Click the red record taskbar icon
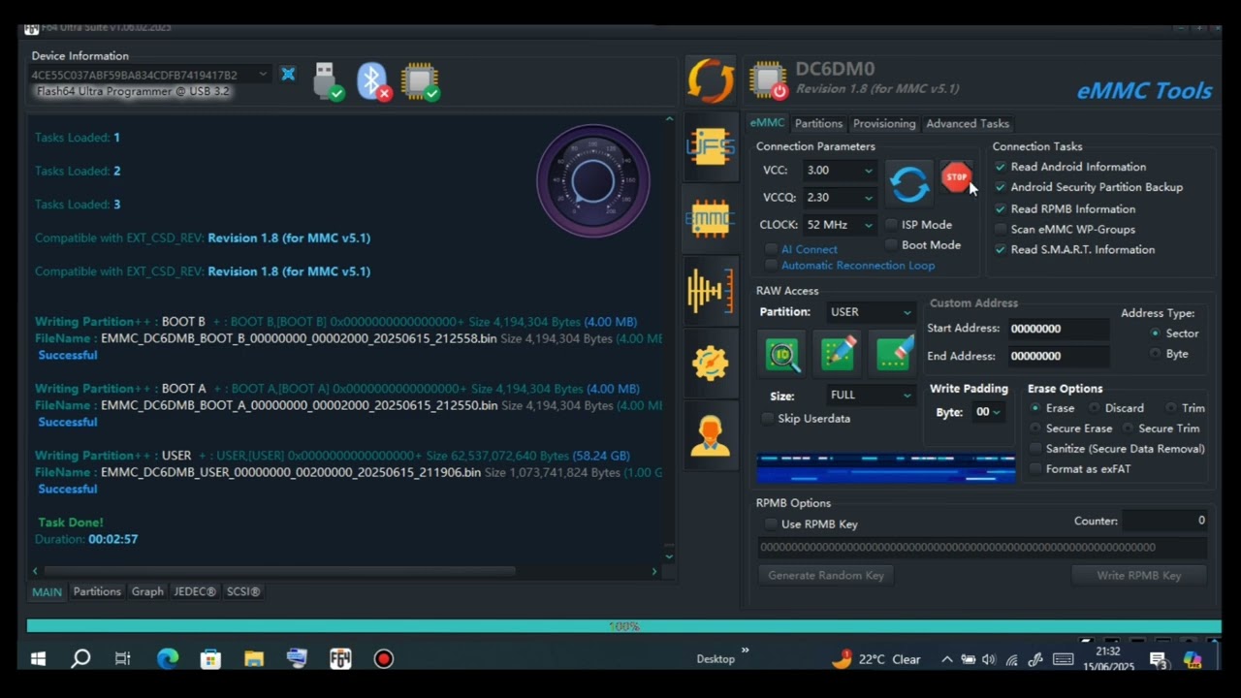The width and height of the screenshot is (1241, 698). [384, 659]
